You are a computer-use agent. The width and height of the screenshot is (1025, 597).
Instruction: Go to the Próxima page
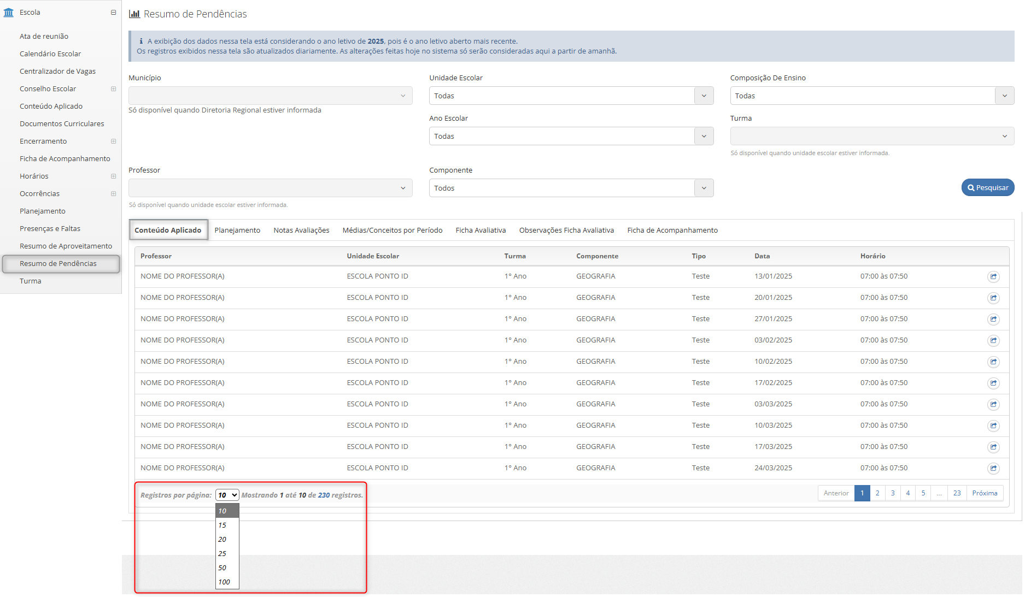(985, 493)
